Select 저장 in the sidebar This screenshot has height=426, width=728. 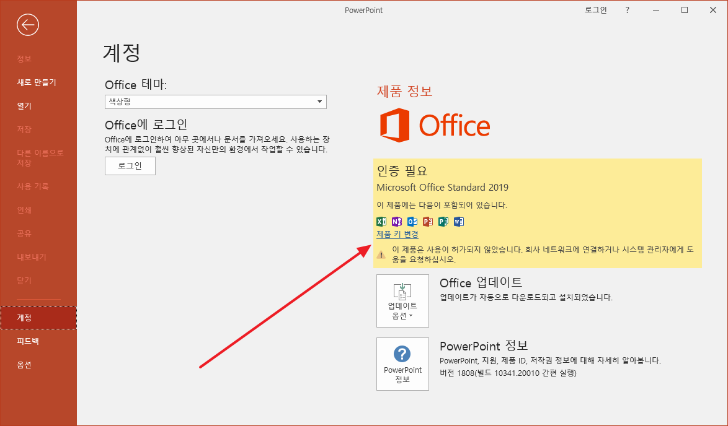(x=24, y=129)
